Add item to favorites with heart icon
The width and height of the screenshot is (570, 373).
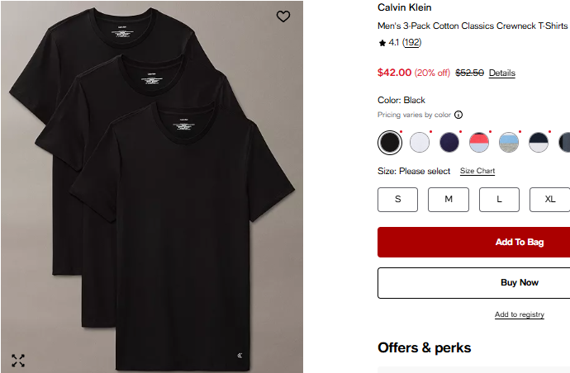coord(283,17)
